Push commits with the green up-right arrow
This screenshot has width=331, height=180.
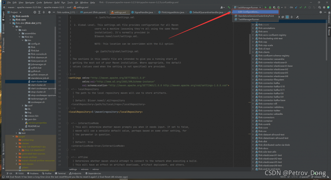pos(305,7)
